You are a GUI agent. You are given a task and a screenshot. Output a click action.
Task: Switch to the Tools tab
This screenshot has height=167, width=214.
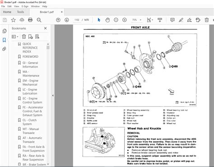20,12
